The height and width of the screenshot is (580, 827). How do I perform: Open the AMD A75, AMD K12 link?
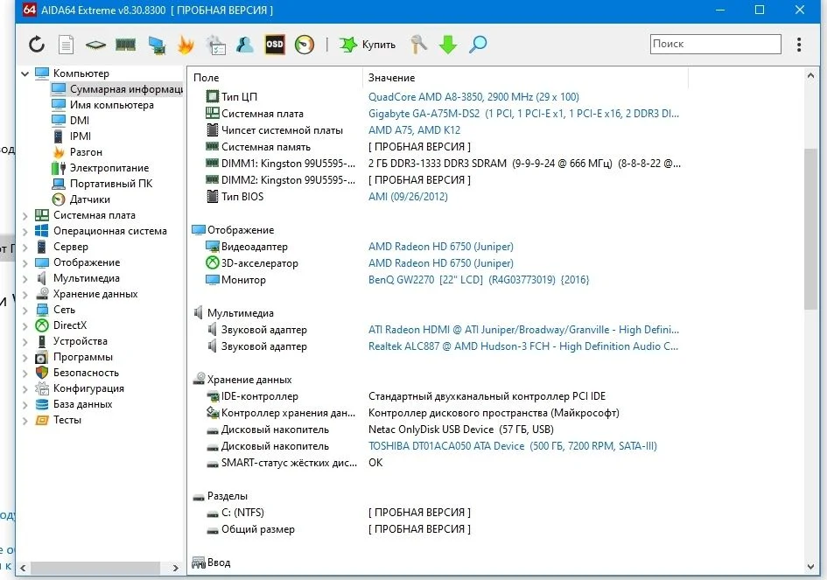pyautogui.click(x=415, y=130)
